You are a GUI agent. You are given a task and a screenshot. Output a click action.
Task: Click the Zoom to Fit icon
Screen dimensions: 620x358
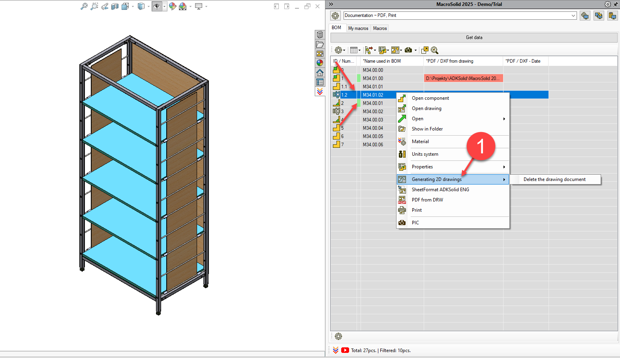pos(84,6)
